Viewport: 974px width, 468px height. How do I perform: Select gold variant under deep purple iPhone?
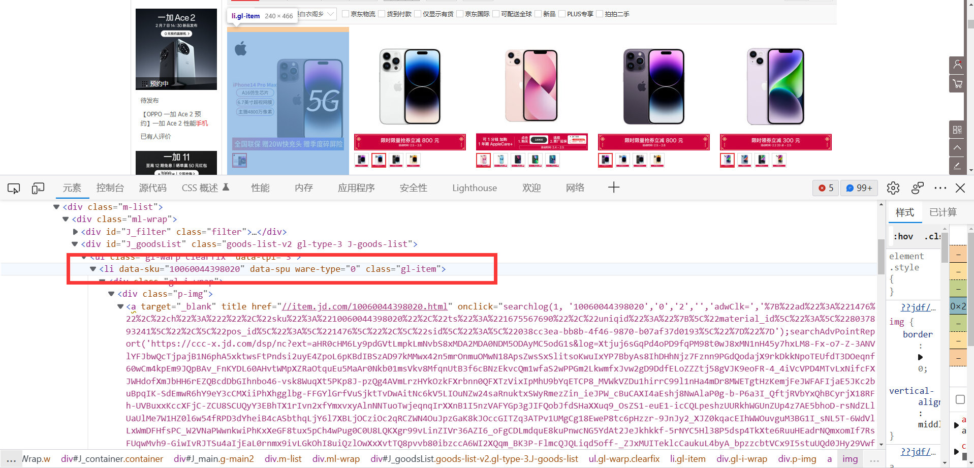pos(657,160)
